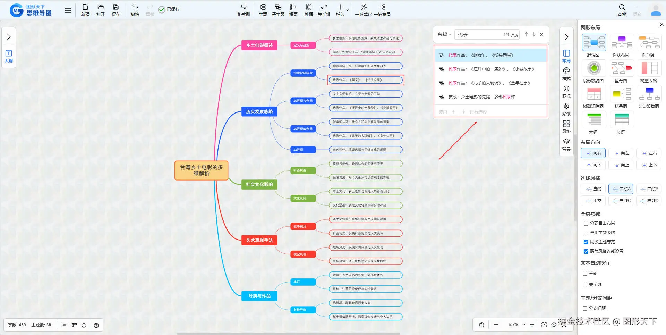Add a 外框 boundary

[x=309, y=10]
